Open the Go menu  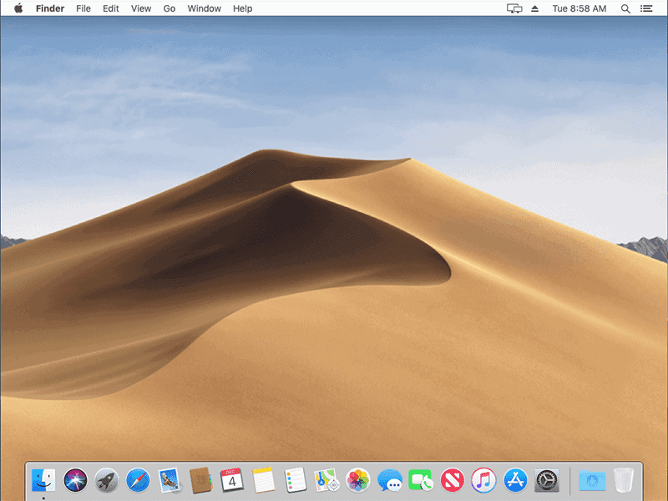(x=170, y=8)
